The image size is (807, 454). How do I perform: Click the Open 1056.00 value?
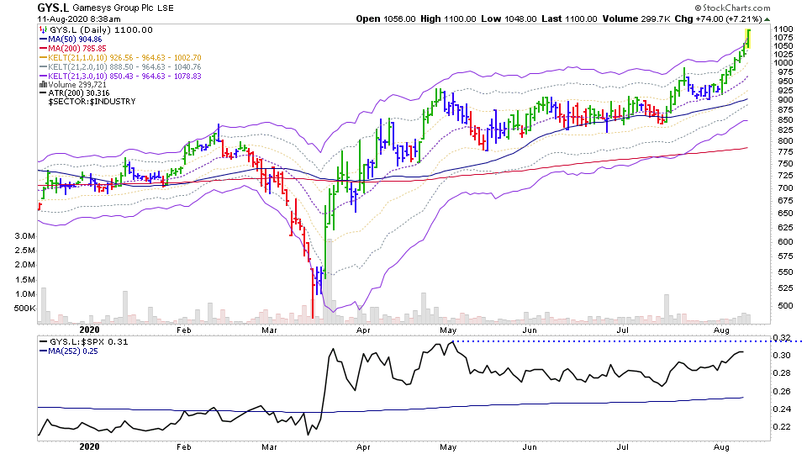tap(386, 19)
